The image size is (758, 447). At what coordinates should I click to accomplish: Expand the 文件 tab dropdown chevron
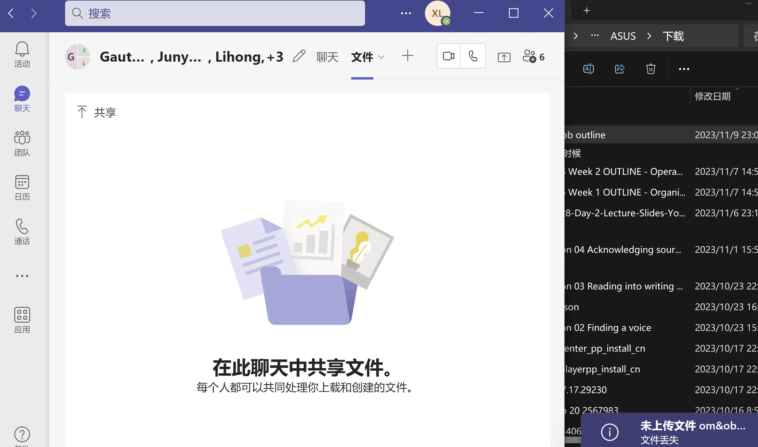point(381,57)
